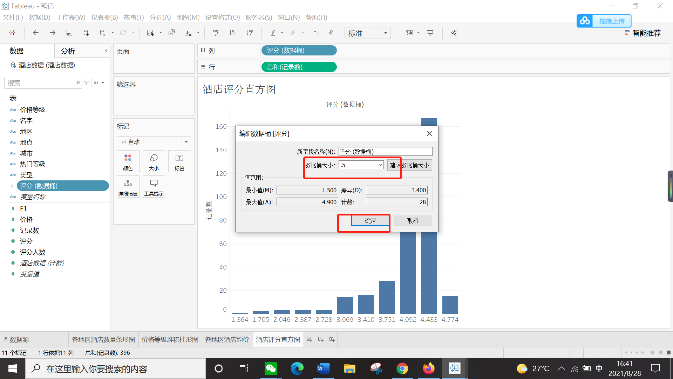The width and height of the screenshot is (673, 379).
Task: Switch to the 各地区酒店均价 sheet tab
Action: click(x=227, y=339)
